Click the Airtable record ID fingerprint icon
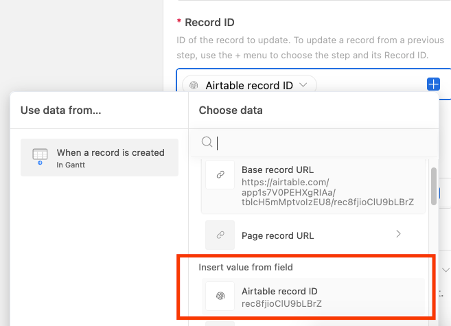The height and width of the screenshot is (326, 451). [x=220, y=296]
